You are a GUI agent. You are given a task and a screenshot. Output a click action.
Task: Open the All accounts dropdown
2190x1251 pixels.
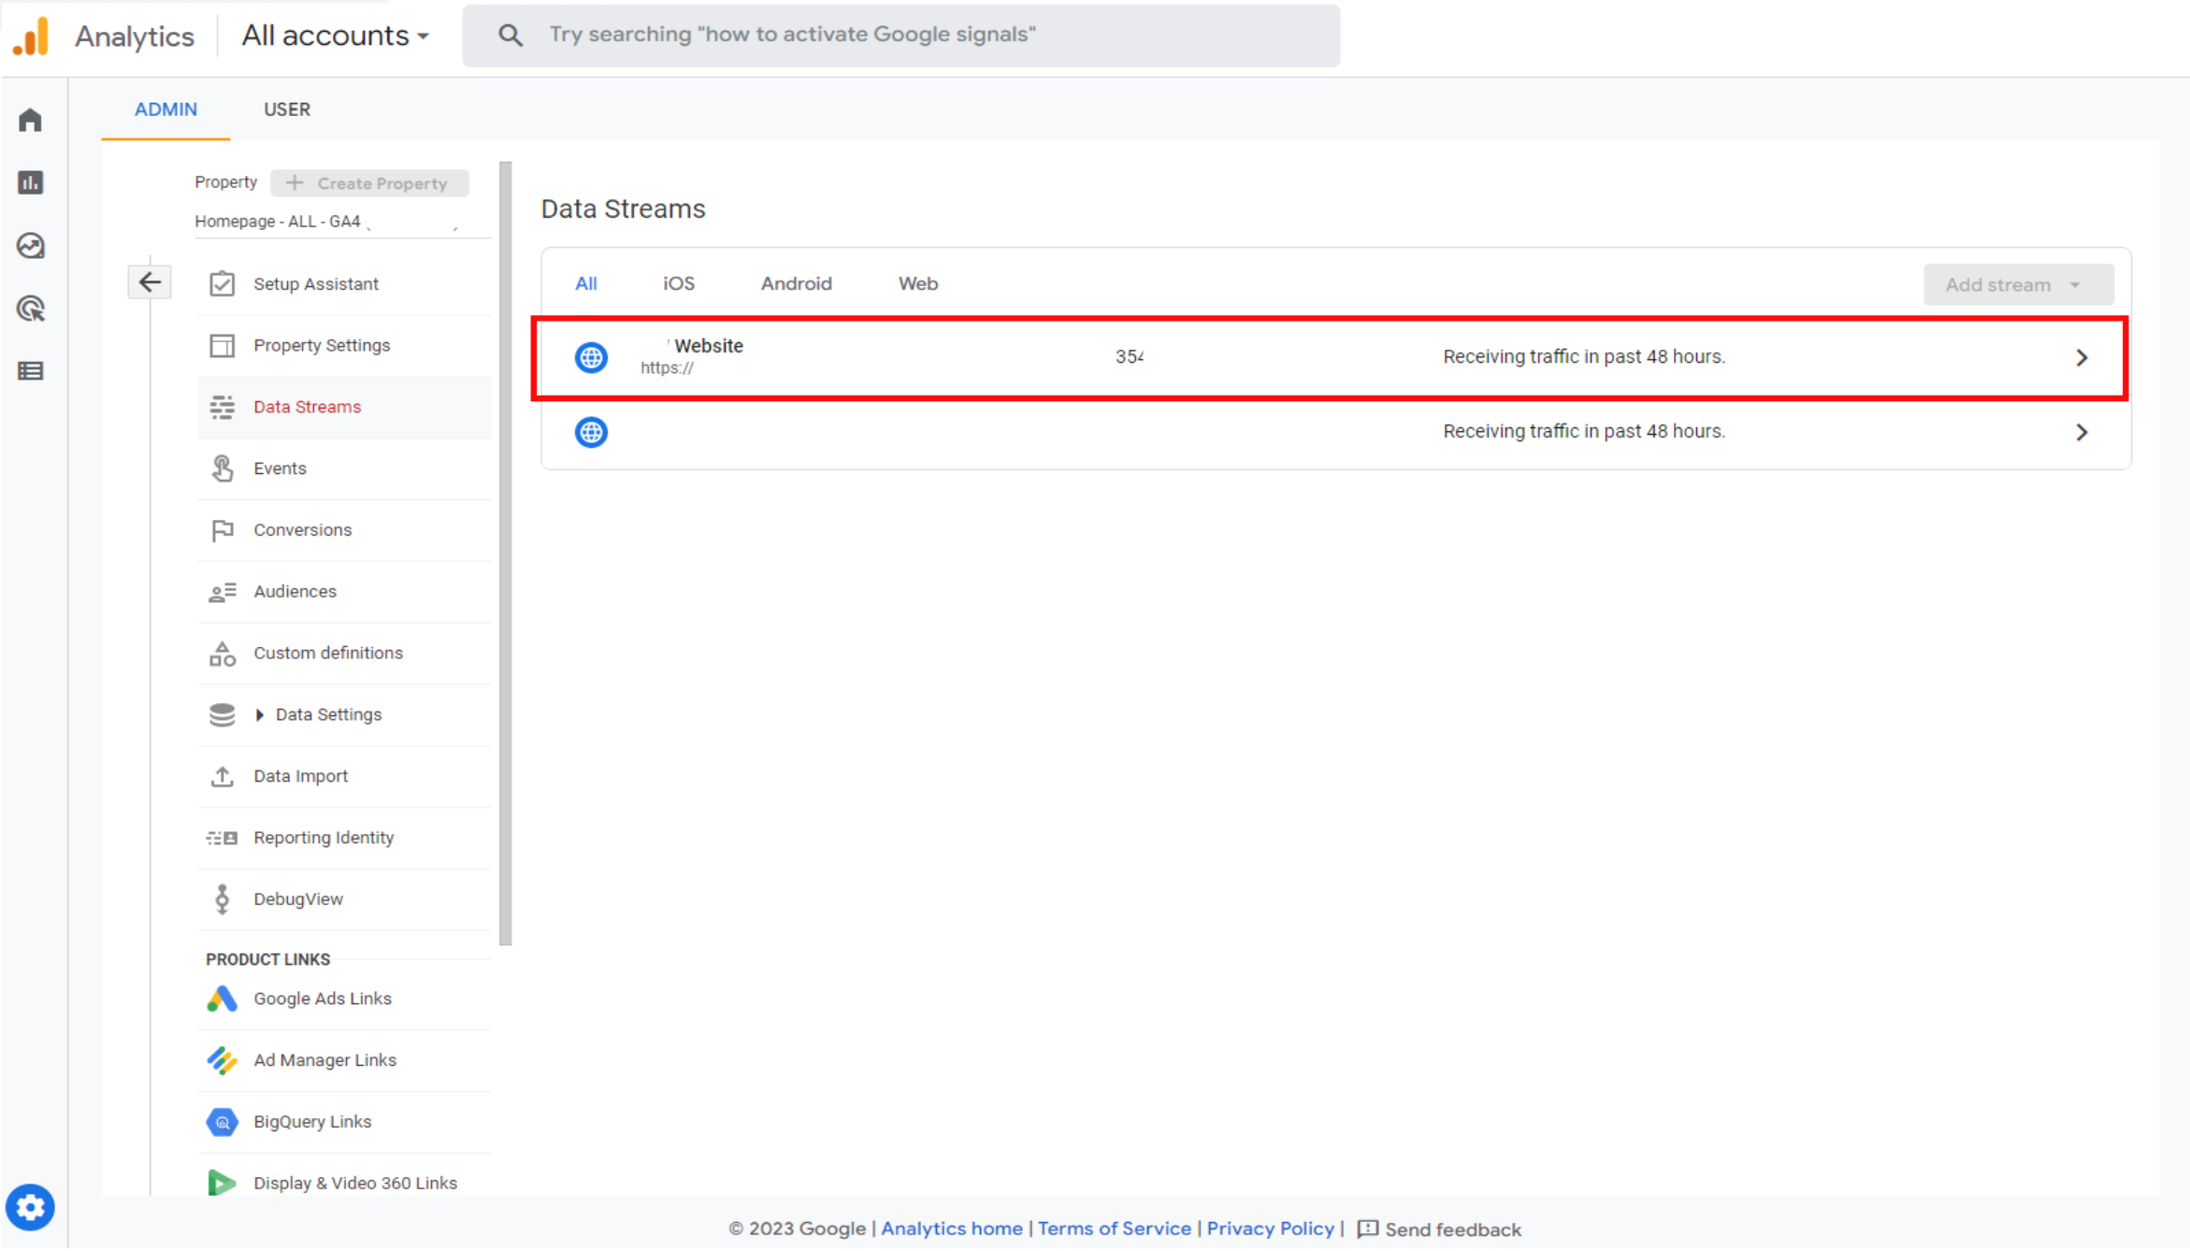[335, 36]
